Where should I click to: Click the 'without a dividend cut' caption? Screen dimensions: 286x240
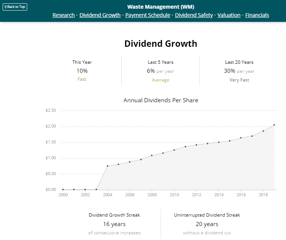207,233
